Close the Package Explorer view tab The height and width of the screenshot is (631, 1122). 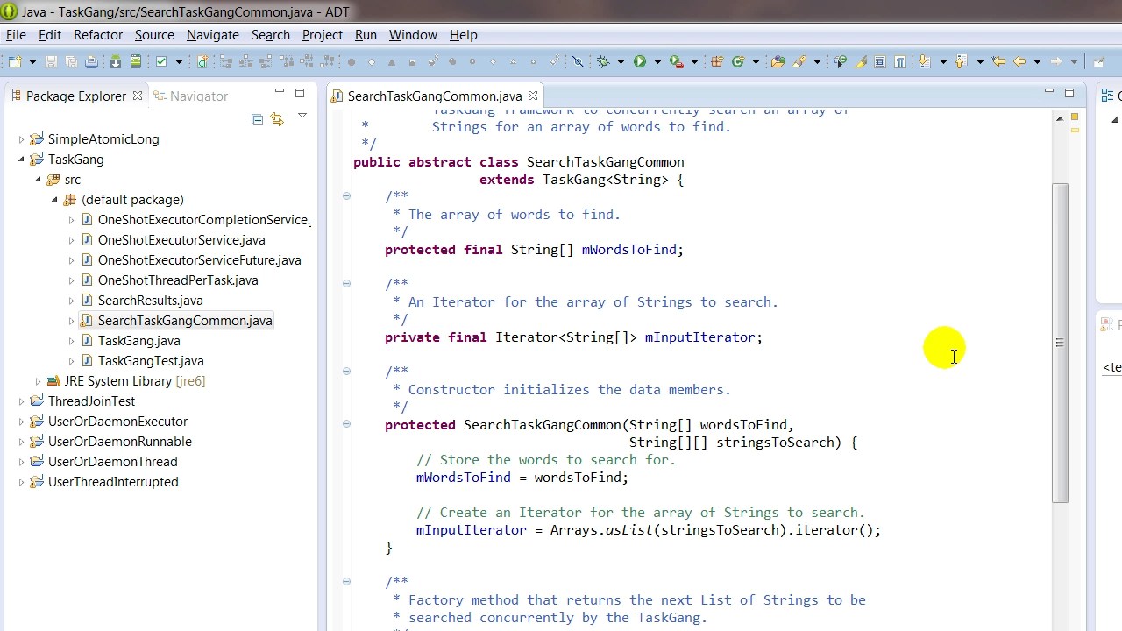pyautogui.click(x=138, y=96)
